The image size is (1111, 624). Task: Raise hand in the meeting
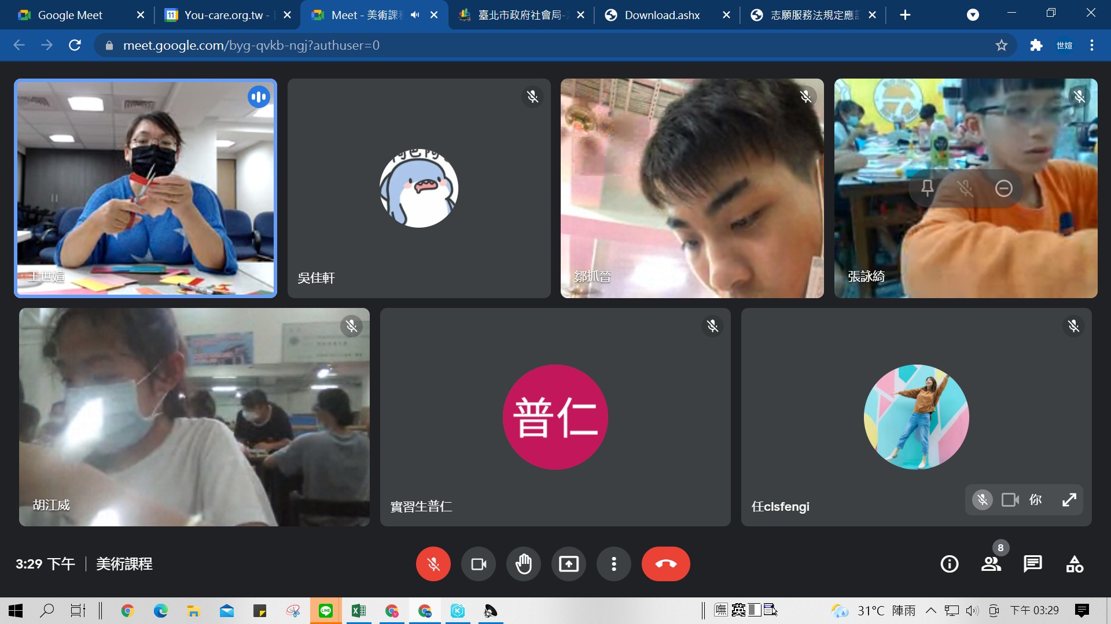coord(524,564)
